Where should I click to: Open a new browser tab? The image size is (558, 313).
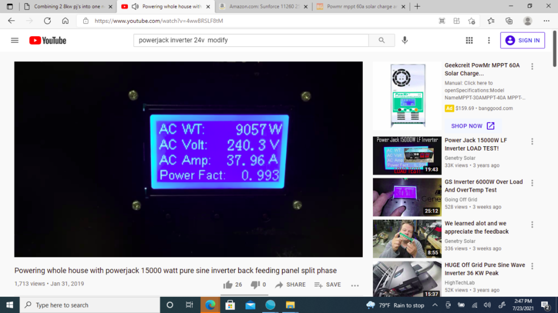click(x=417, y=6)
